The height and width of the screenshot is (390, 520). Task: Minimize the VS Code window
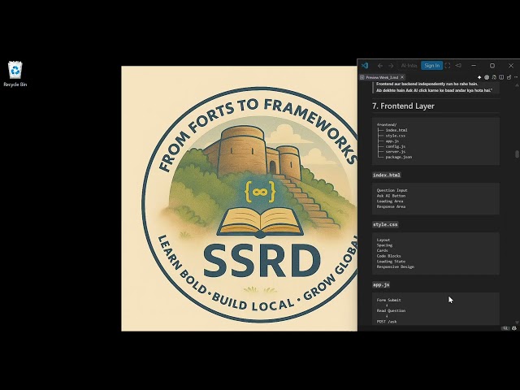point(474,66)
